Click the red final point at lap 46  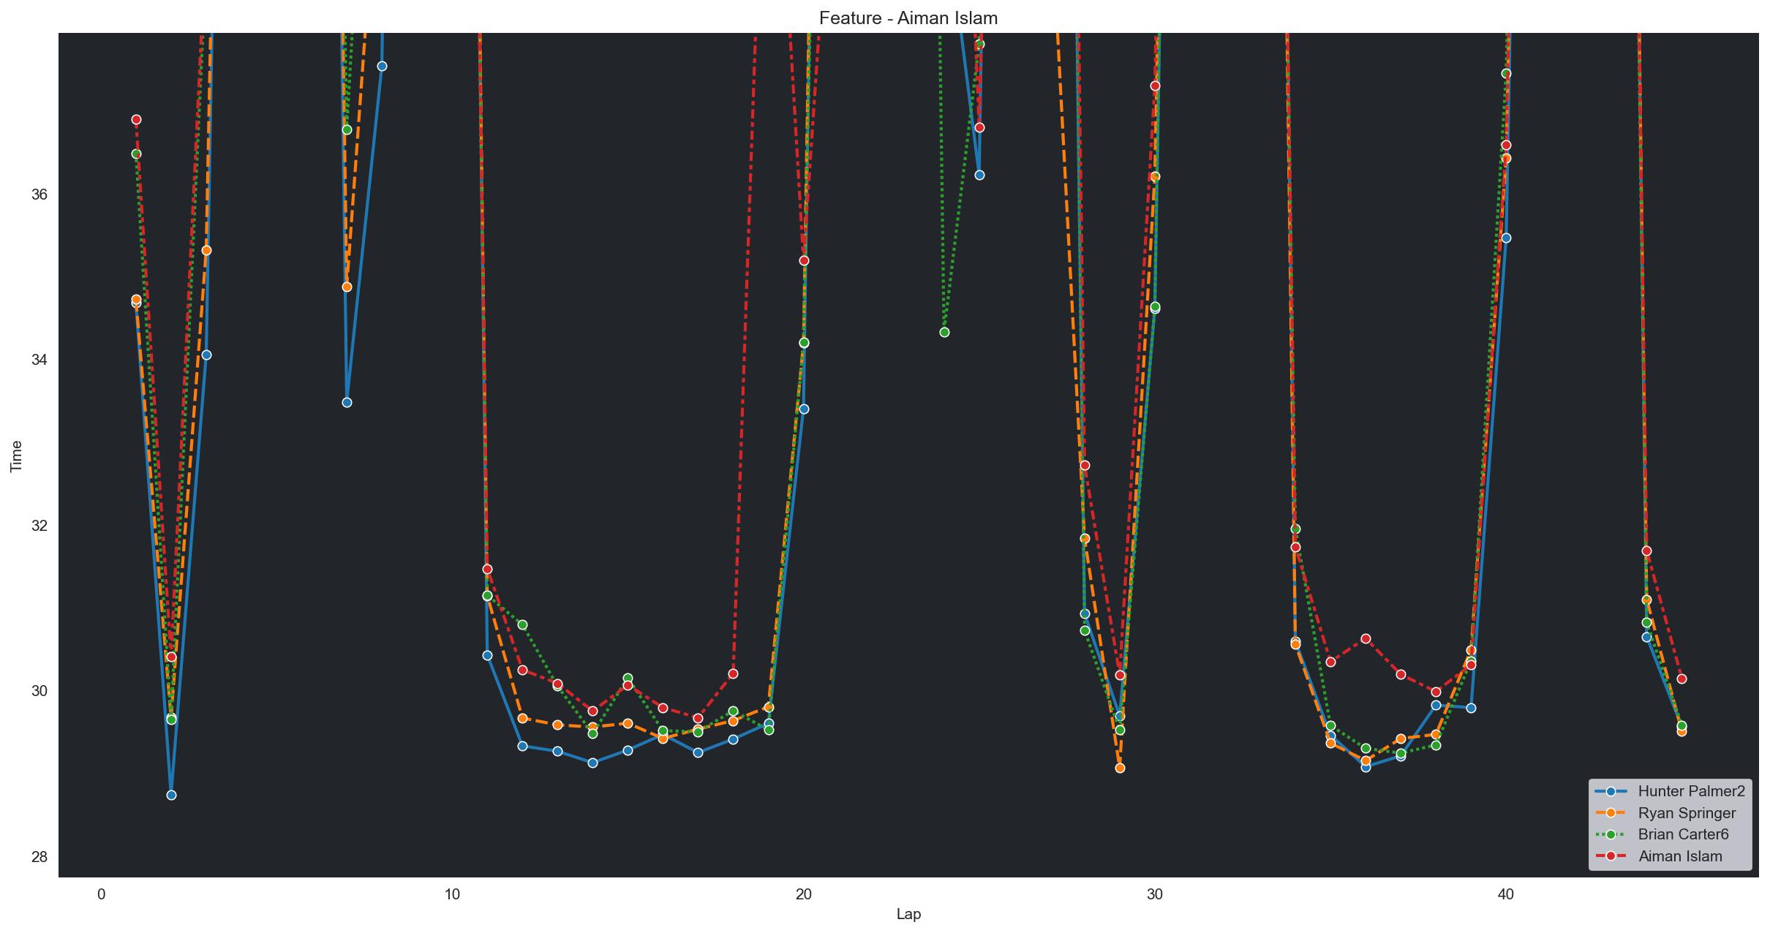point(1681,679)
